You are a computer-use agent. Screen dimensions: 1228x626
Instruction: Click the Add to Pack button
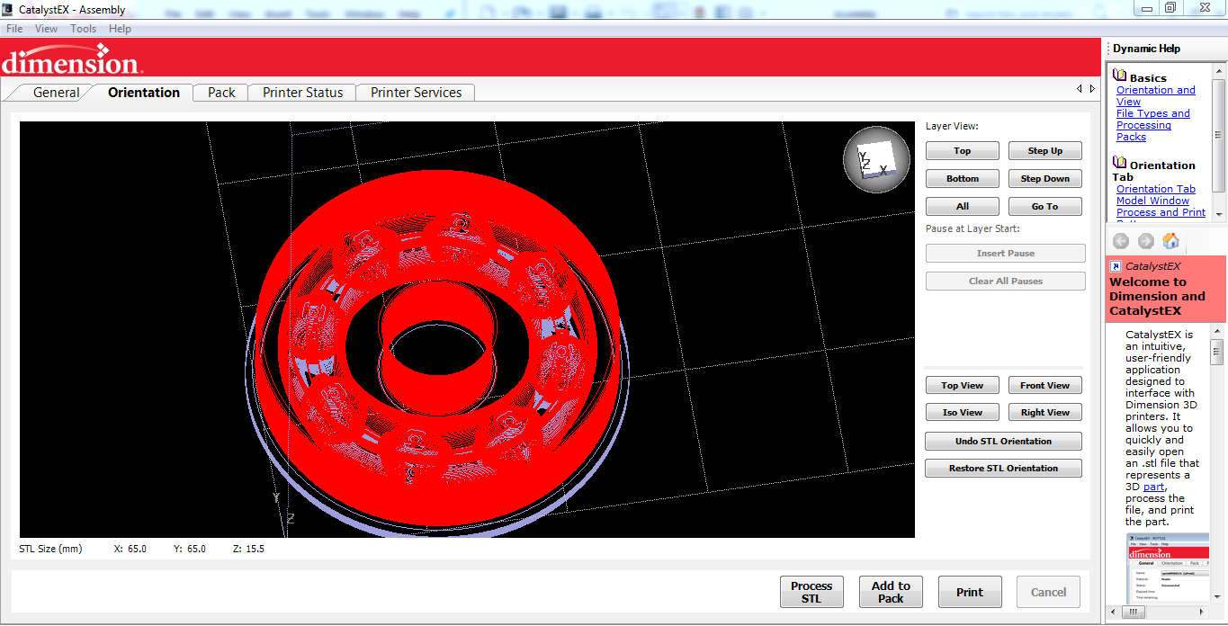[x=891, y=592]
